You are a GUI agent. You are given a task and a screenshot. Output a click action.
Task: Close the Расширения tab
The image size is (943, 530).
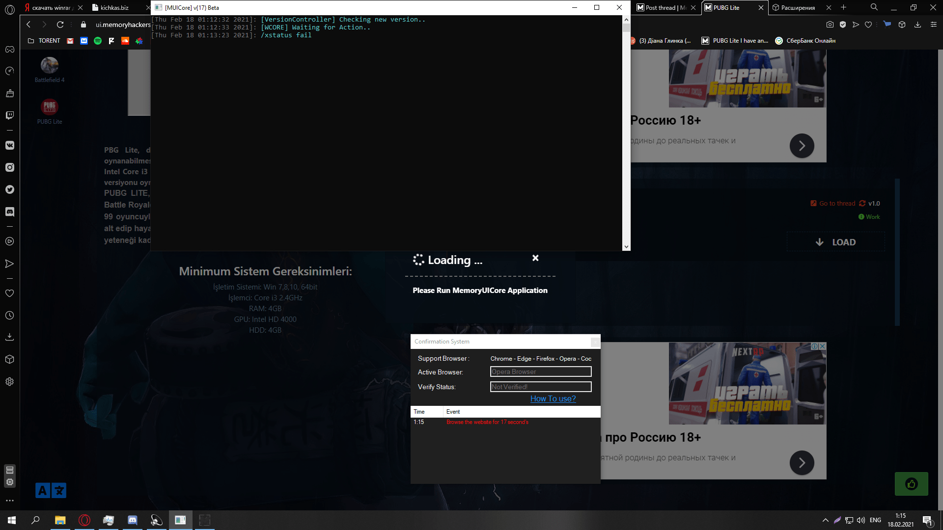tap(829, 7)
